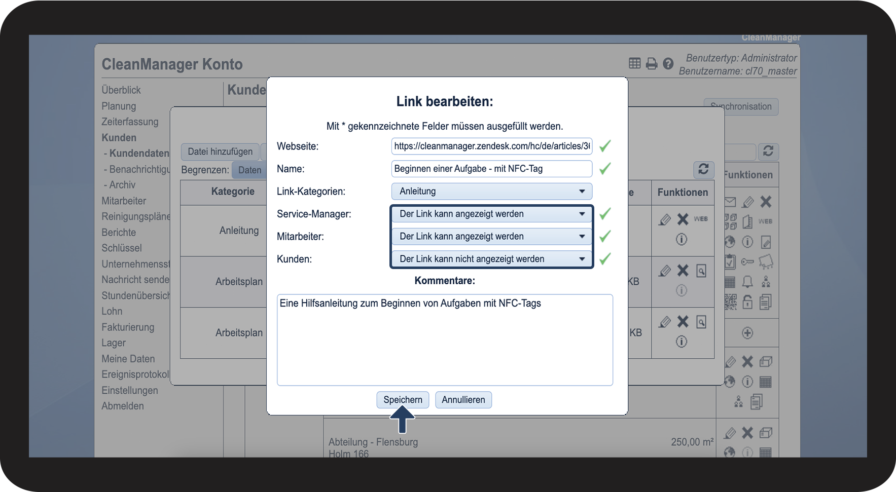Click into the Kommentare text area

pos(445,340)
